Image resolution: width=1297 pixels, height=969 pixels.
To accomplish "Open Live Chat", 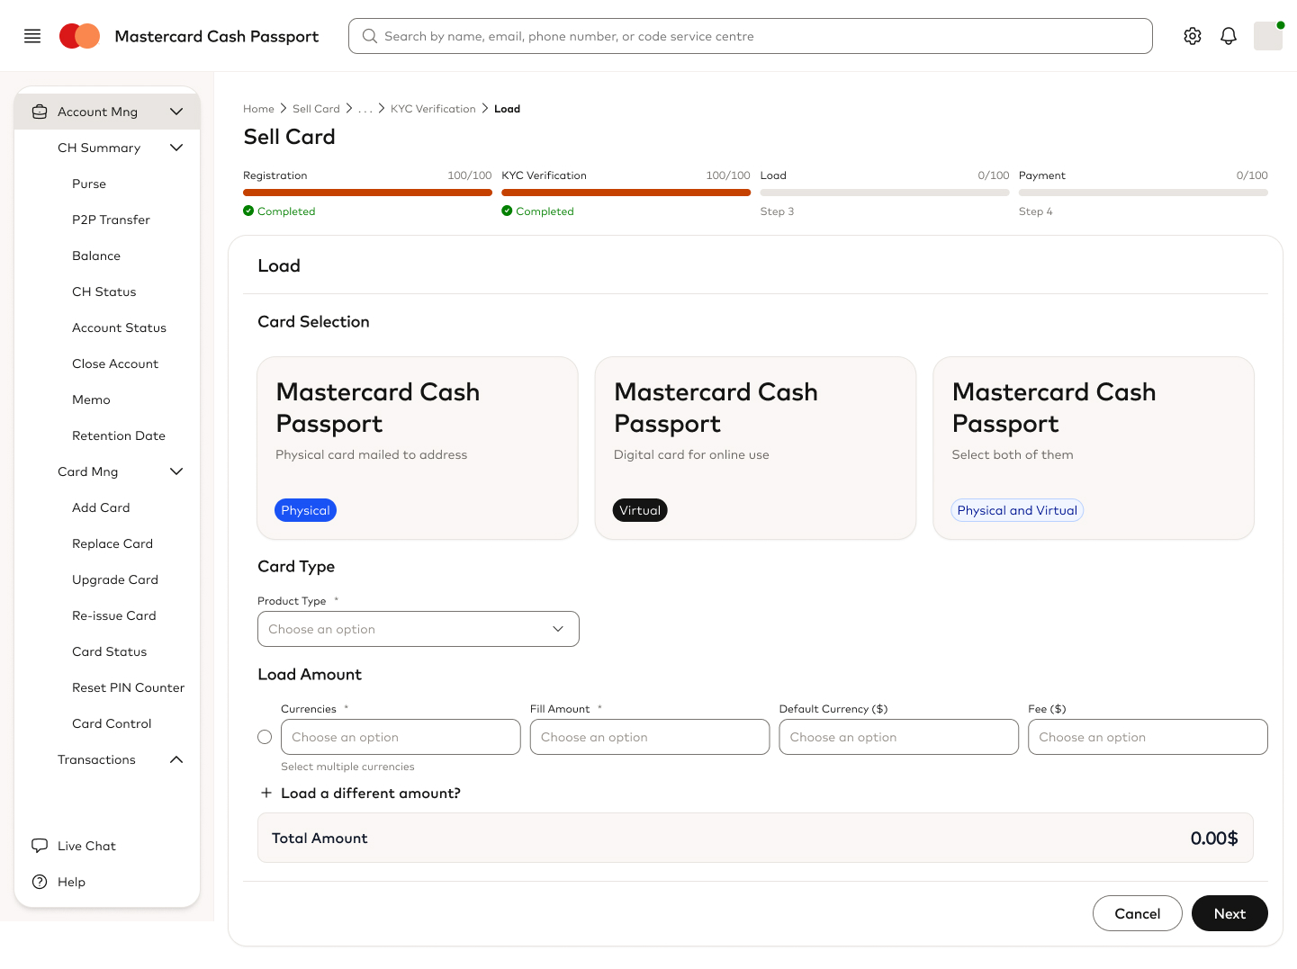I will (86, 846).
